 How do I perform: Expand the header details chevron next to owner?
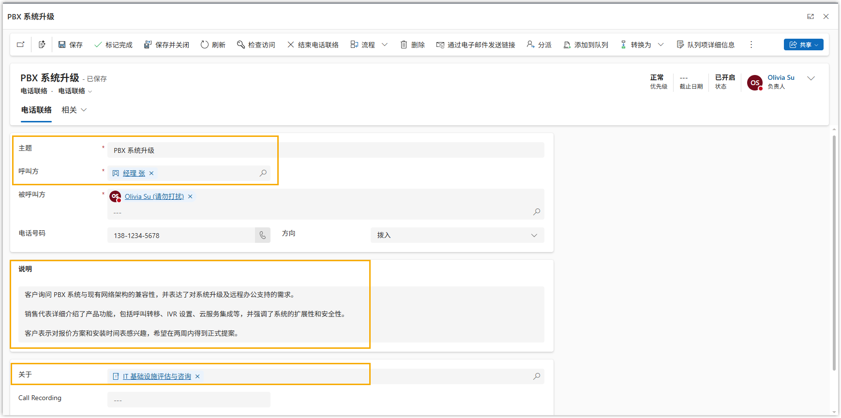pyautogui.click(x=811, y=78)
